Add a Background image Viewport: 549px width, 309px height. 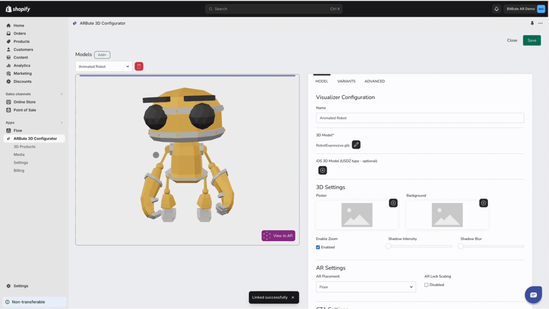click(483, 203)
